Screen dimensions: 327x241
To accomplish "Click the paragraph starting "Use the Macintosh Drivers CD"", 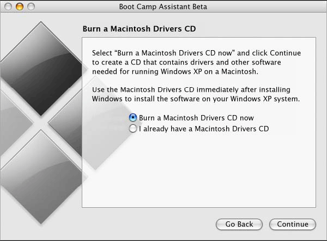I will pos(196,94).
